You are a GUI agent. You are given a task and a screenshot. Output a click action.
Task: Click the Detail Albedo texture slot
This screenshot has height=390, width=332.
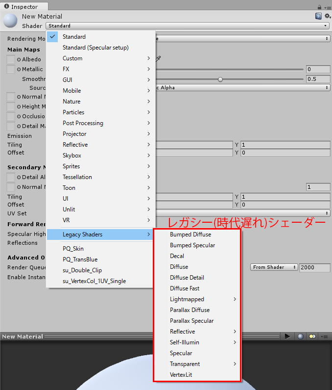click(x=11, y=177)
